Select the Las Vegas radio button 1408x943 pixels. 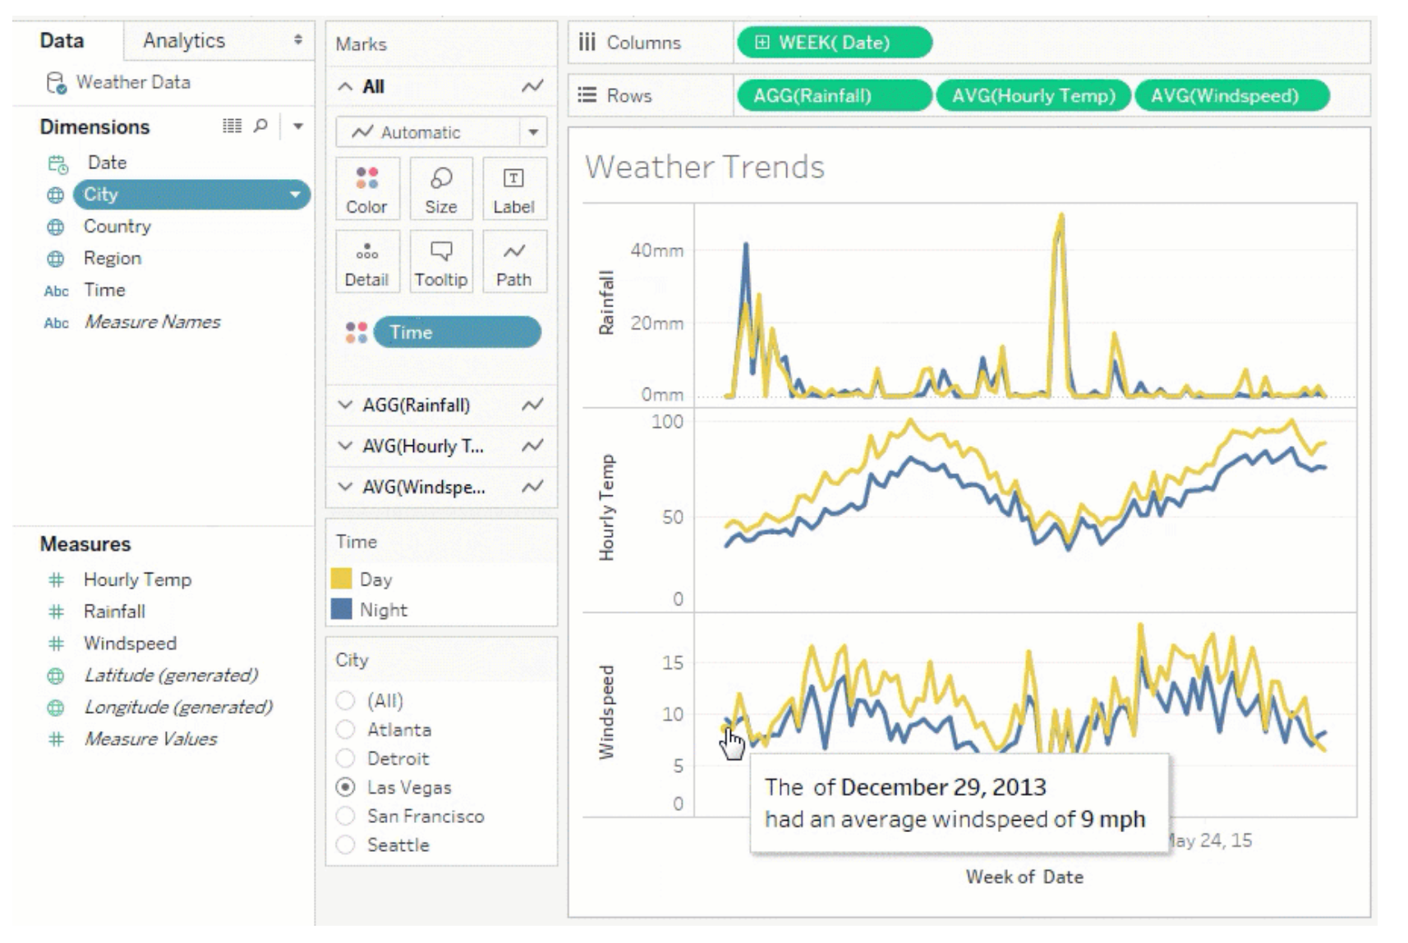pos(346,787)
